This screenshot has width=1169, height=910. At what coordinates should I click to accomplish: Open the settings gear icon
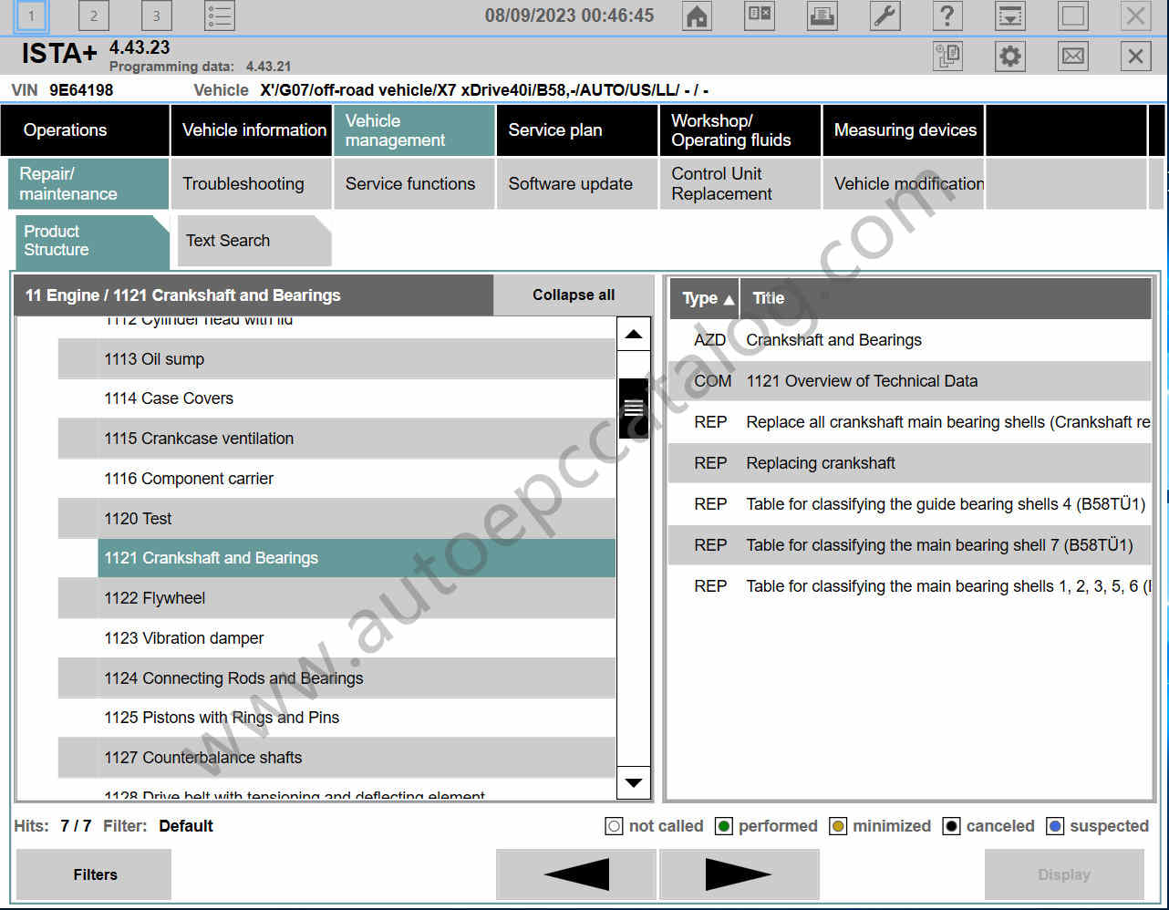[x=1010, y=57]
